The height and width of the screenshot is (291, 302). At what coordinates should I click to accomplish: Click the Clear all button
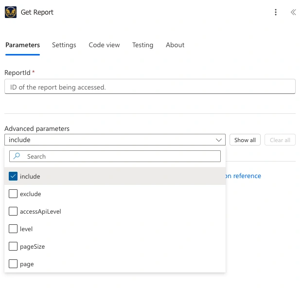click(x=280, y=140)
